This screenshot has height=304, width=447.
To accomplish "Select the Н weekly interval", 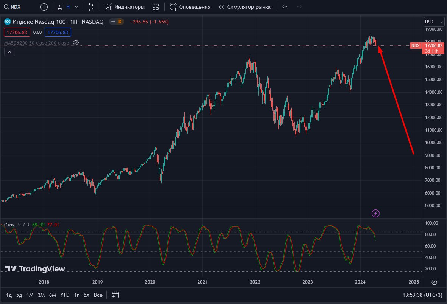I will pos(68,7).
